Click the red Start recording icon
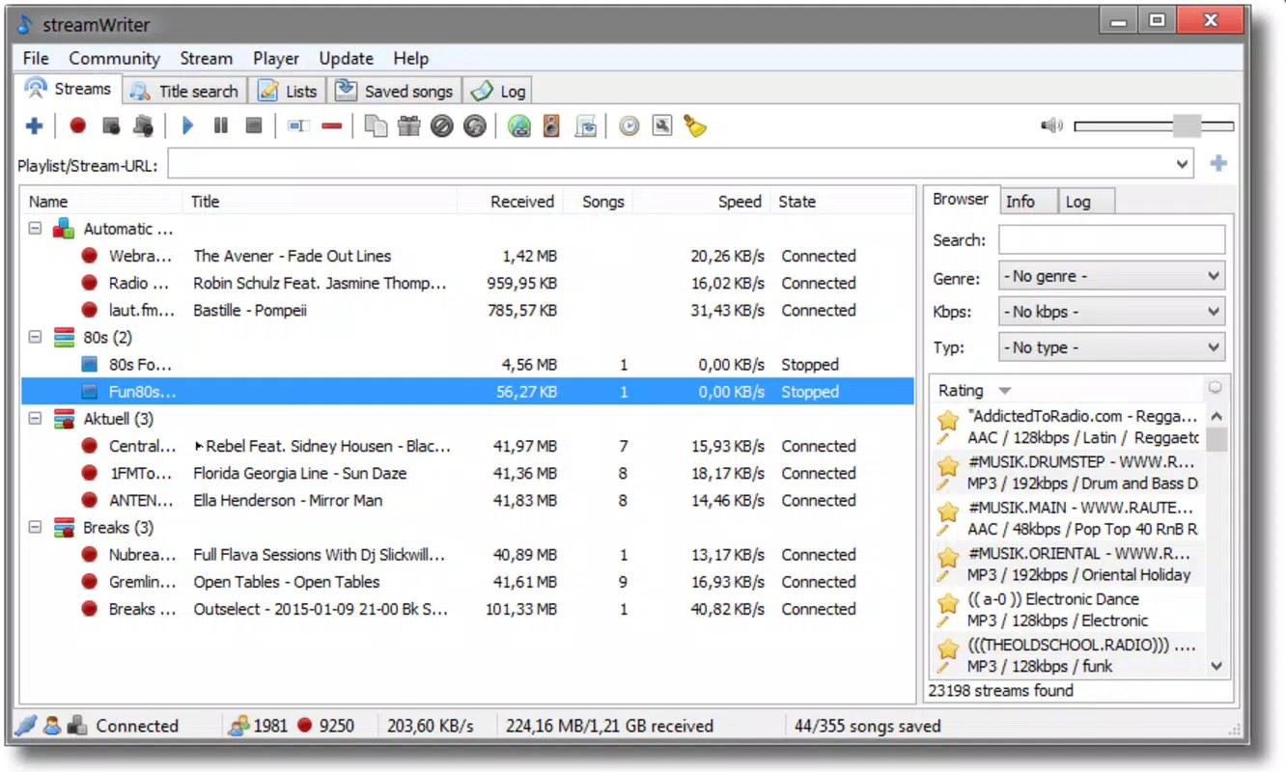Screen dimensions: 1286x772 tap(78, 125)
